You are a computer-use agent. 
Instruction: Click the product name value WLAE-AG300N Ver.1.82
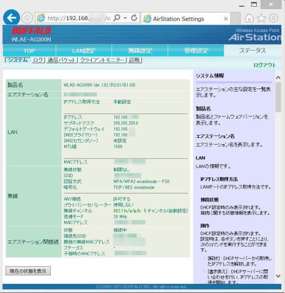(100, 85)
